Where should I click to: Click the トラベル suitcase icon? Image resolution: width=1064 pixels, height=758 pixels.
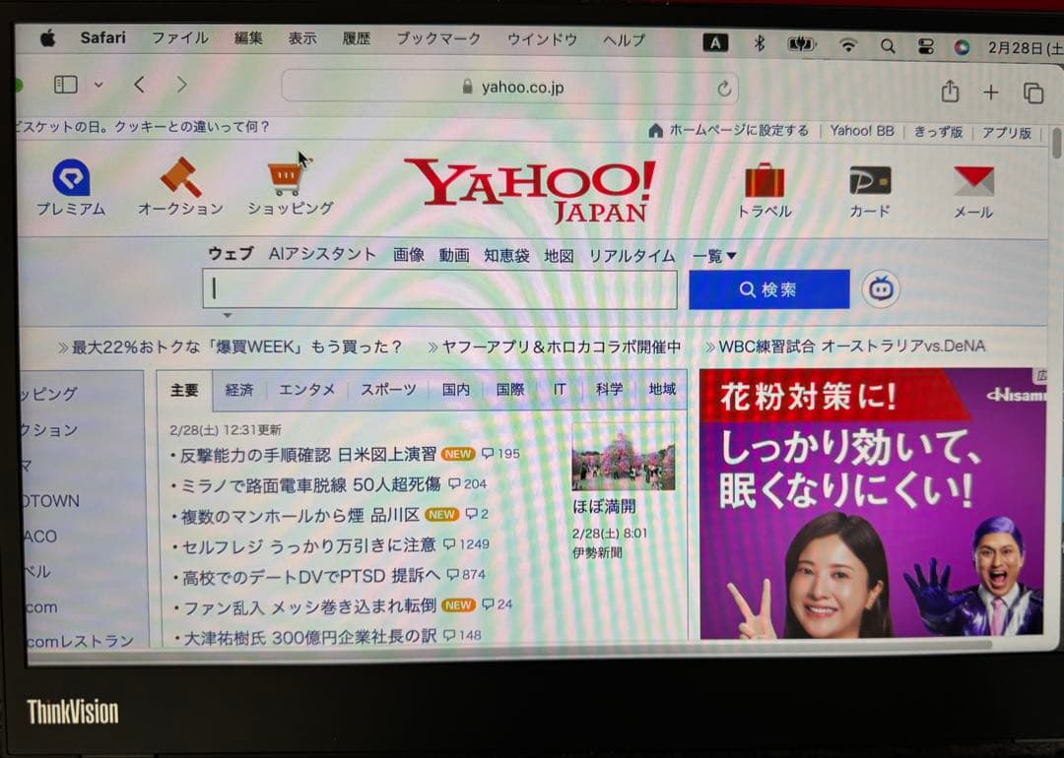pos(765,178)
